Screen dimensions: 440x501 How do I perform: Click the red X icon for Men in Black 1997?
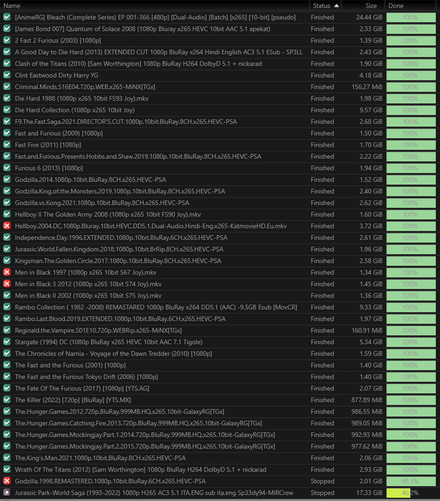point(6,272)
